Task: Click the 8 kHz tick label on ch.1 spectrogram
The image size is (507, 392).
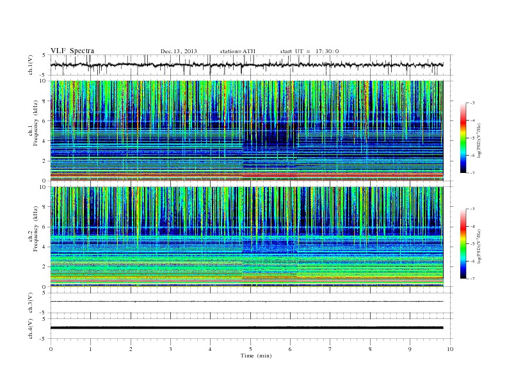Action: 44,101
